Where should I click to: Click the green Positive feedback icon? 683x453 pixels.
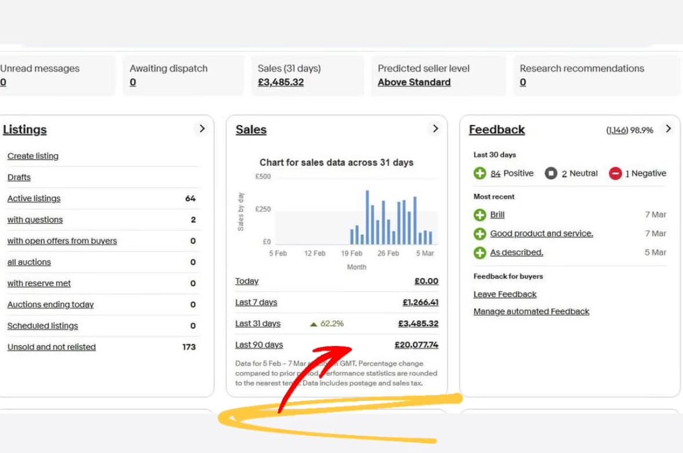(480, 173)
